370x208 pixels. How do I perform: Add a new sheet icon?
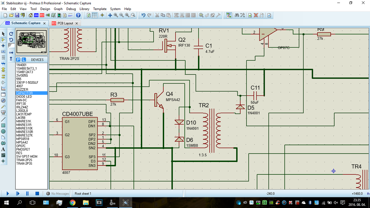[250, 15]
